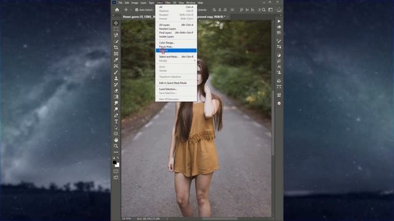Select the Zoom tool in toolbox
394x221 pixels.
(x=116, y=146)
